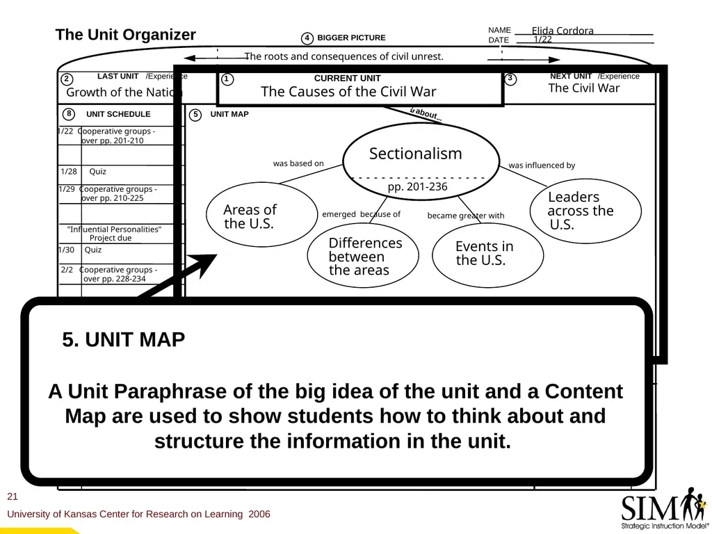Image resolution: width=712 pixels, height=534 pixels.
Task: Click 'The roots and consequences of civil unrest.'
Action: click(343, 56)
